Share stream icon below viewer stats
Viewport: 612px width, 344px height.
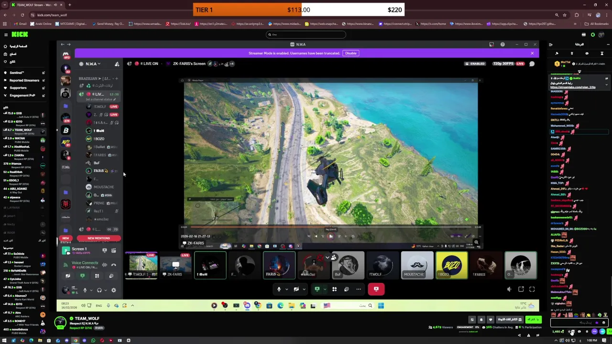click(x=520, y=335)
